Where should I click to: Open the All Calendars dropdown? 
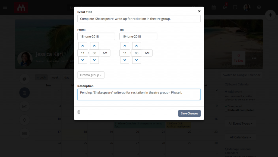(241, 137)
